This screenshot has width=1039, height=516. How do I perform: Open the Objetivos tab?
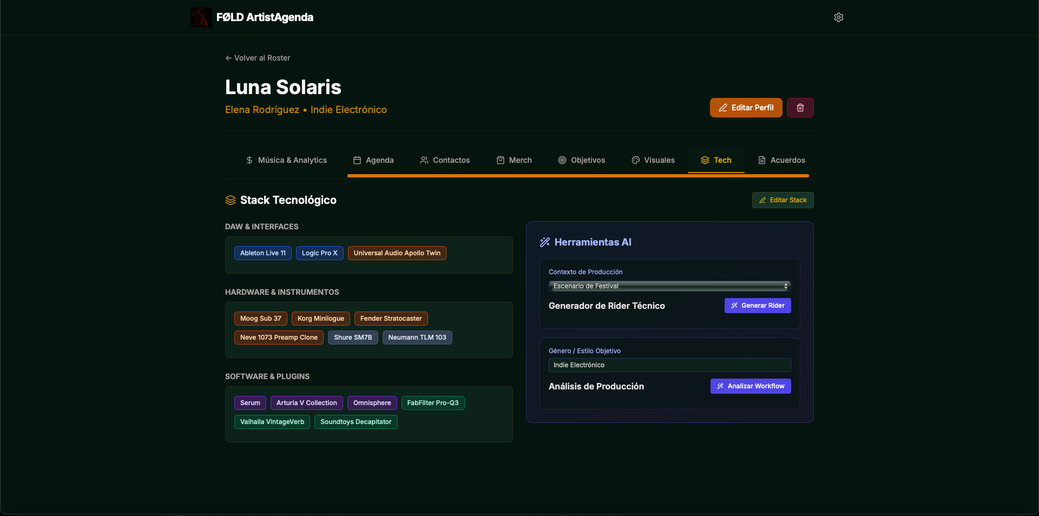click(x=582, y=160)
